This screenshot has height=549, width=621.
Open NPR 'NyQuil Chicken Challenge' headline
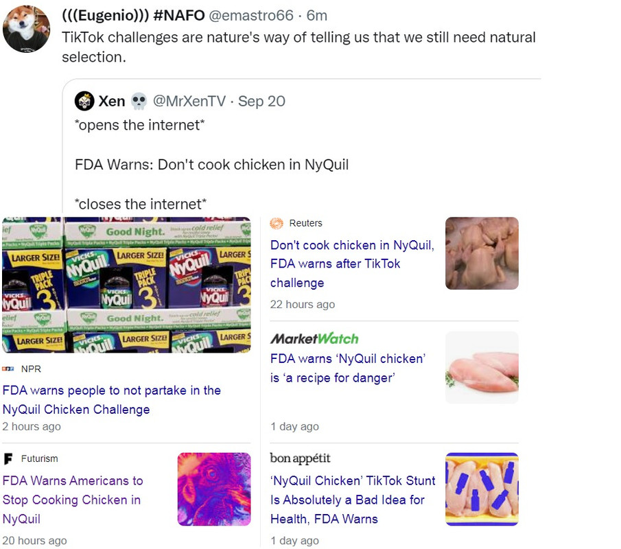pyautogui.click(x=112, y=399)
